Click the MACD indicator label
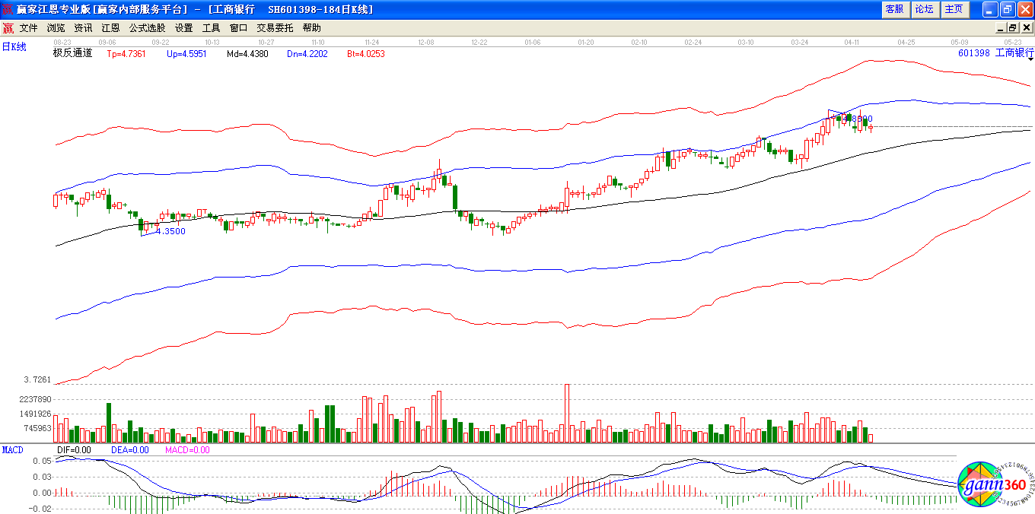 (x=13, y=450)
